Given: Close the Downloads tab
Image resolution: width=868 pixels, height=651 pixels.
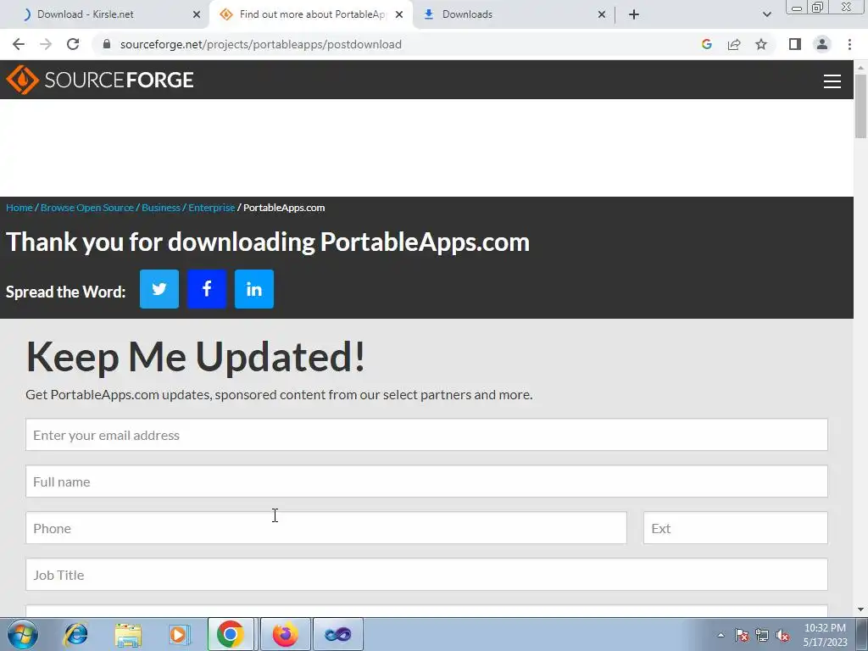Looking at the screenshot, I should (x=602, y=14).
